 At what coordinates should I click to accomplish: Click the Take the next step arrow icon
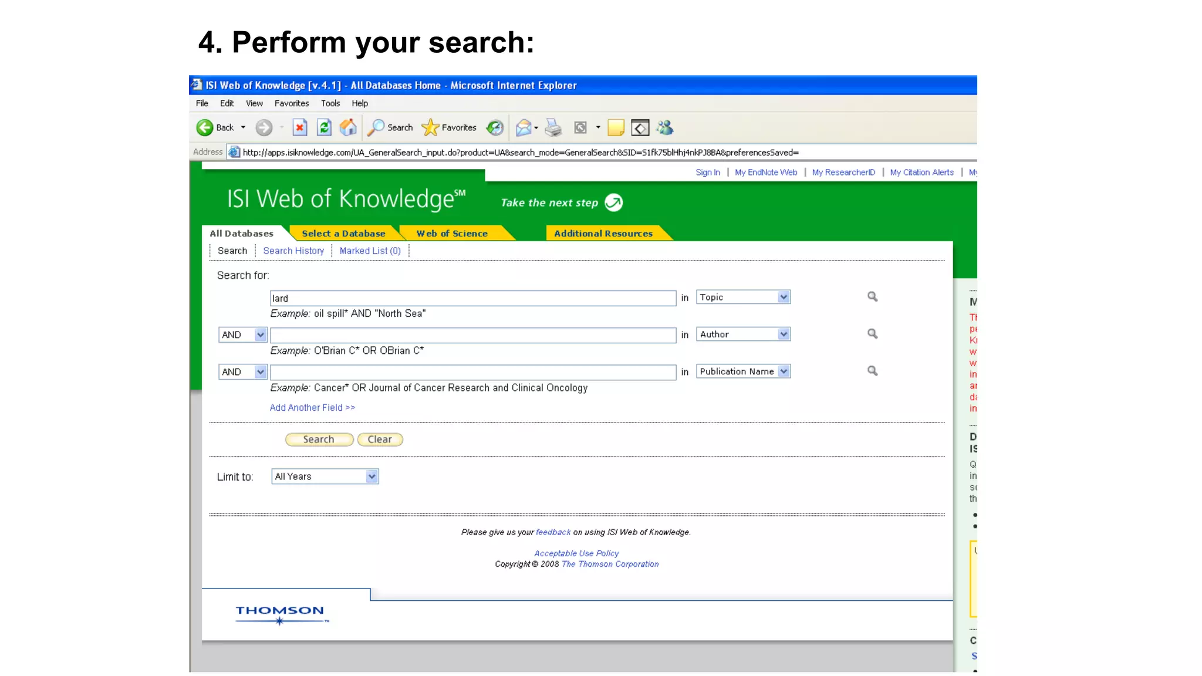point(614,202)
